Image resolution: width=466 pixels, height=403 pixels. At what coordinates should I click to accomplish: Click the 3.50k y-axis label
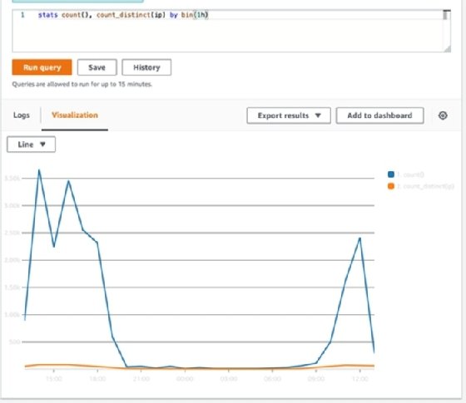point(12,178)
